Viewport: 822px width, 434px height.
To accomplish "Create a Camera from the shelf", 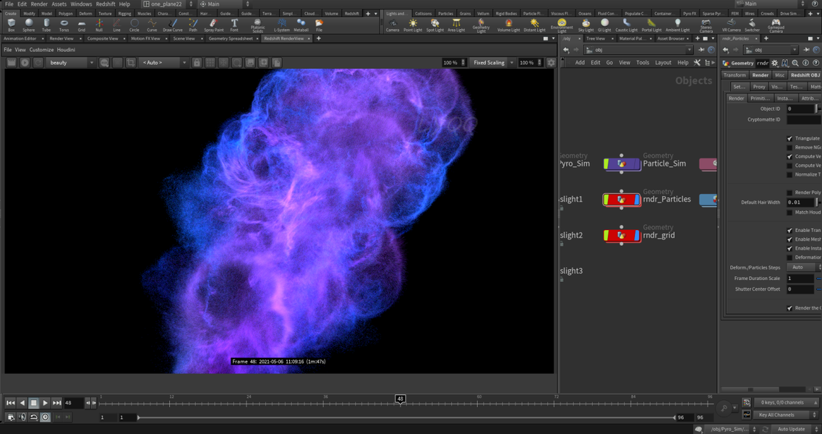I will [x=393, y=25].
